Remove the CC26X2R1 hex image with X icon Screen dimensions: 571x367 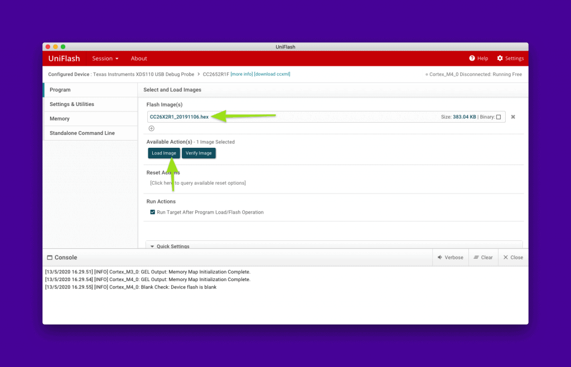513,117
